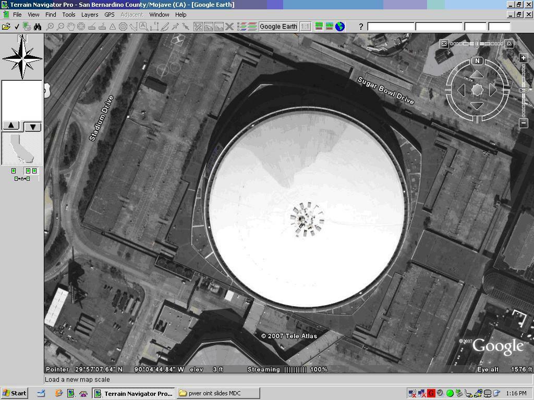This screenshot has width=534, height=400.
Task: Click the concentric circles range-ring tool
Action: click(x=123, y=27)
